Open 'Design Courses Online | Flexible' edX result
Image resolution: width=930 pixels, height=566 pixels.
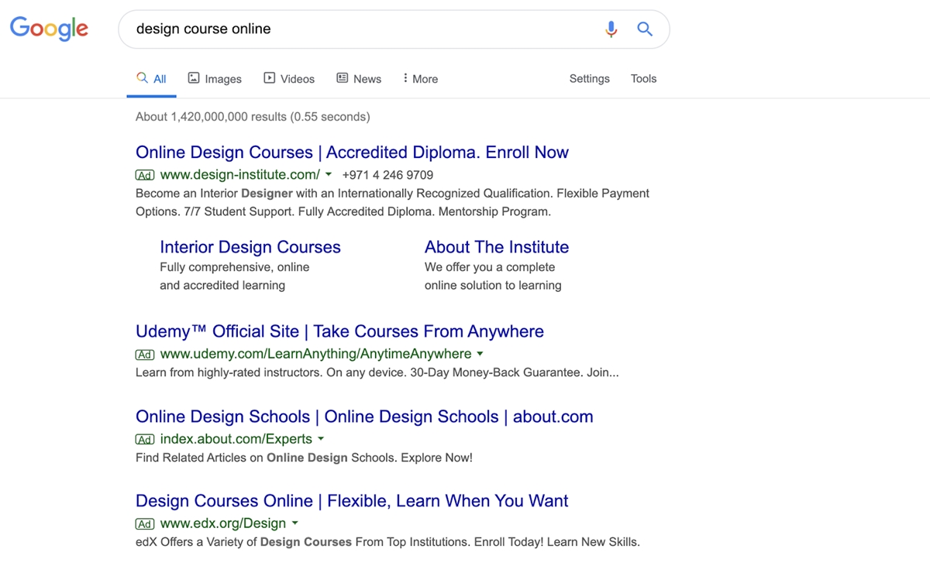click(352, 501)
